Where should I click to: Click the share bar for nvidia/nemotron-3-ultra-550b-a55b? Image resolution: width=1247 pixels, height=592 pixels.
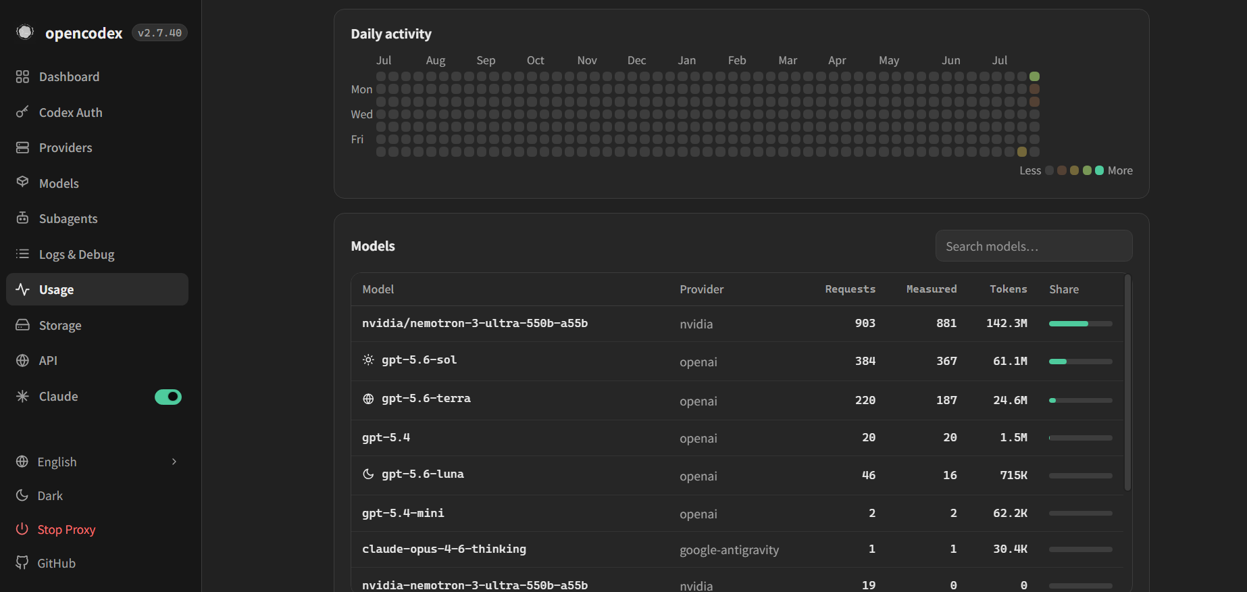1081,324
